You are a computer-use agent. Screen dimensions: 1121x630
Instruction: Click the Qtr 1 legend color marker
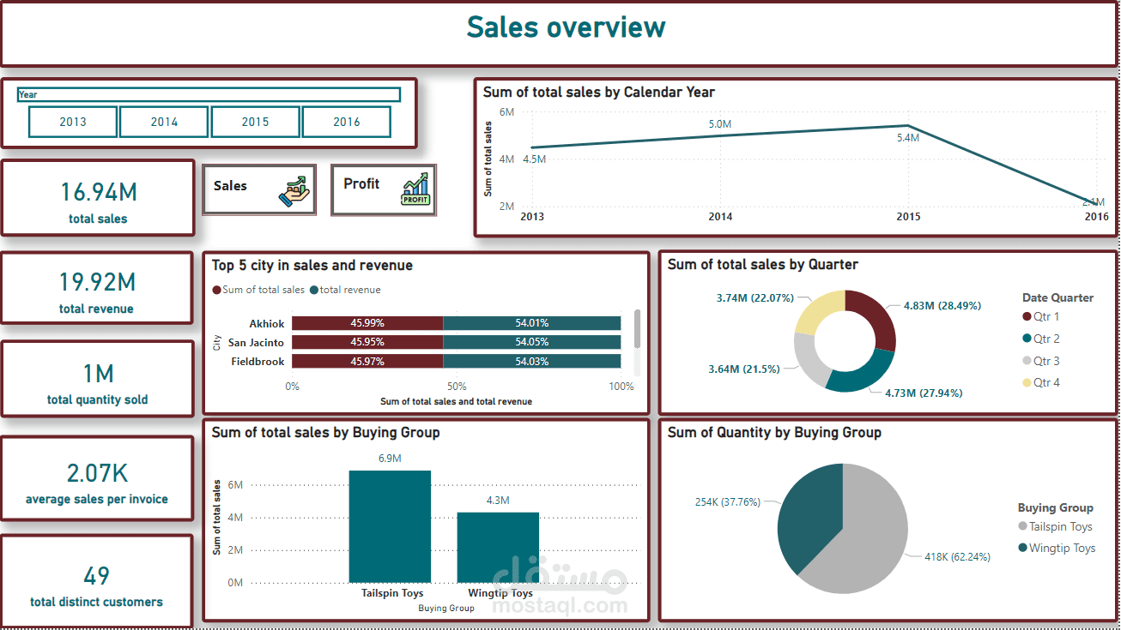click(x=1027, y=317)
